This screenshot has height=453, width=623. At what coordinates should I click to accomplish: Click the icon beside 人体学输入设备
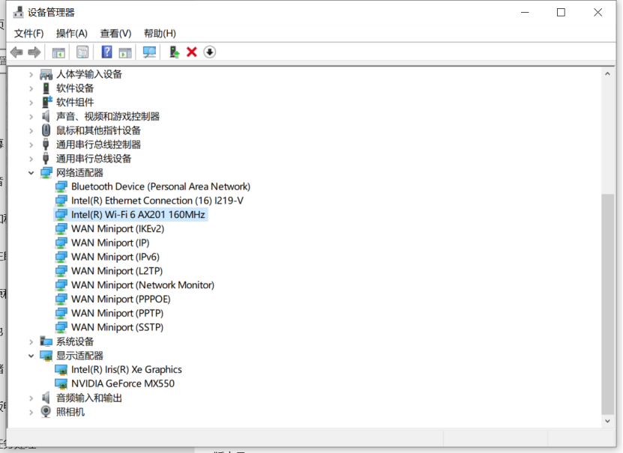pyautogui.click(x=46, y=74)
